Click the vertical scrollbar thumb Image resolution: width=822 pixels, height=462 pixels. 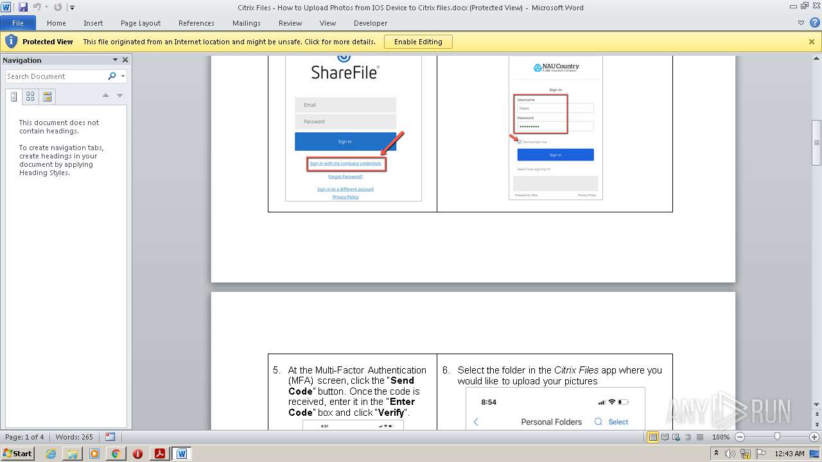(817, 142)
